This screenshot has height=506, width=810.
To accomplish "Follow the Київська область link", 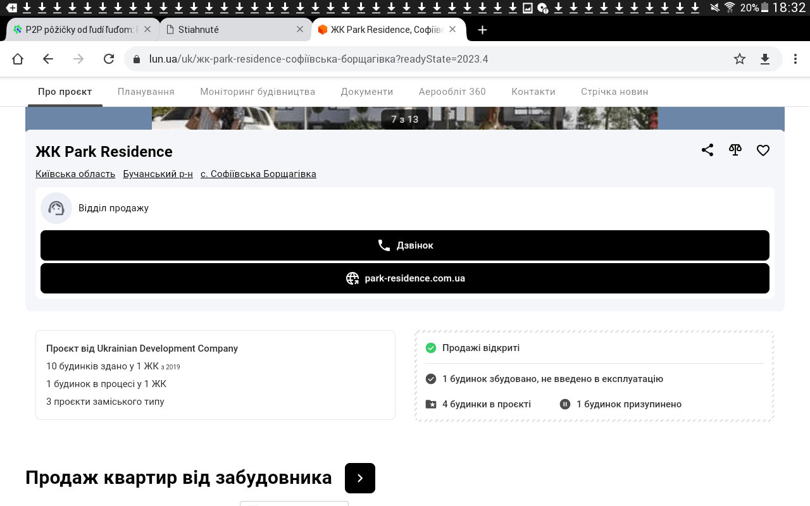I will click(x=75, y=174).
